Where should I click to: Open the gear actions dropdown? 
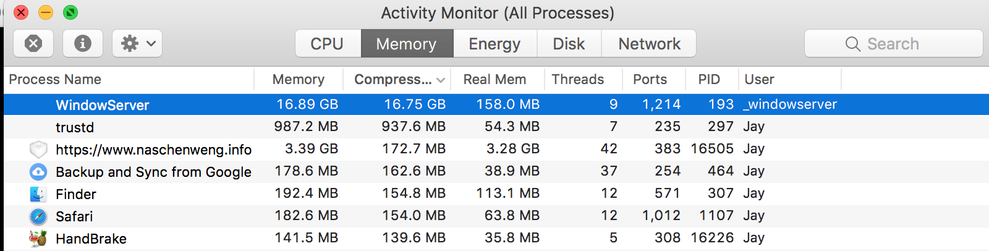click(x=137, y=43)
